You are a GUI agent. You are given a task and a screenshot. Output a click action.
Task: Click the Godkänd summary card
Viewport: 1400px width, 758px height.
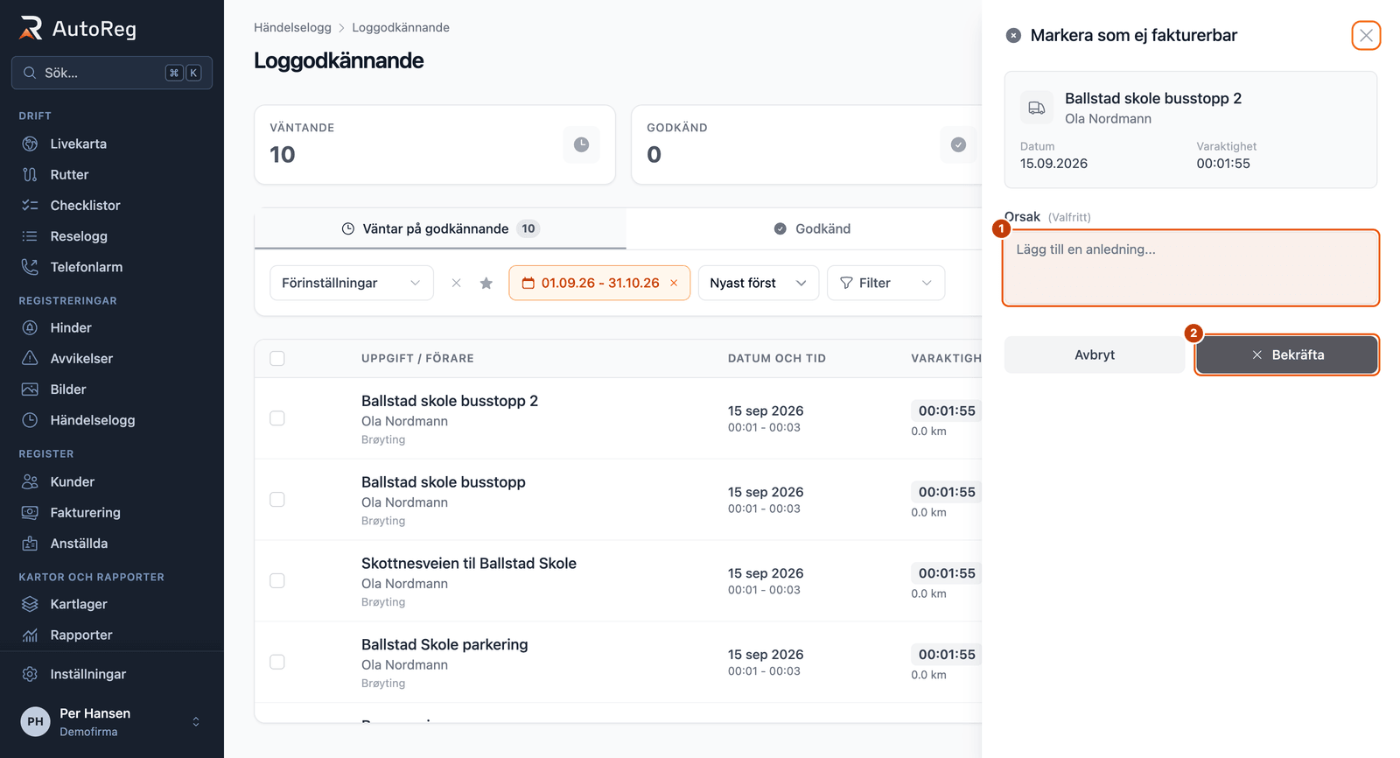click(806, 144)
